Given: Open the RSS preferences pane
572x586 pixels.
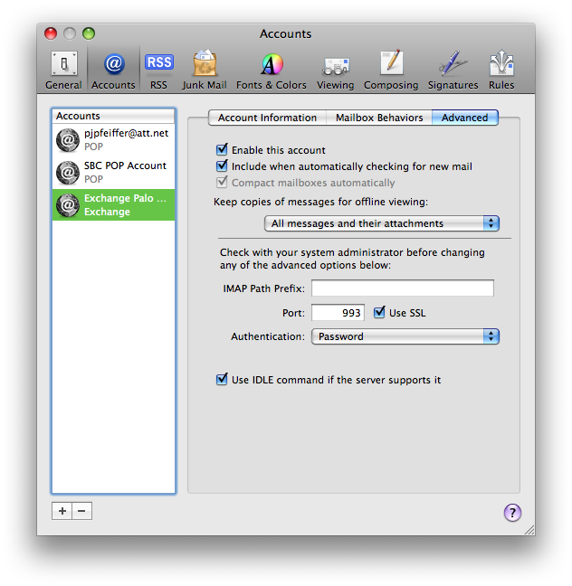Looking at the screenshot, I should point(159,71).
